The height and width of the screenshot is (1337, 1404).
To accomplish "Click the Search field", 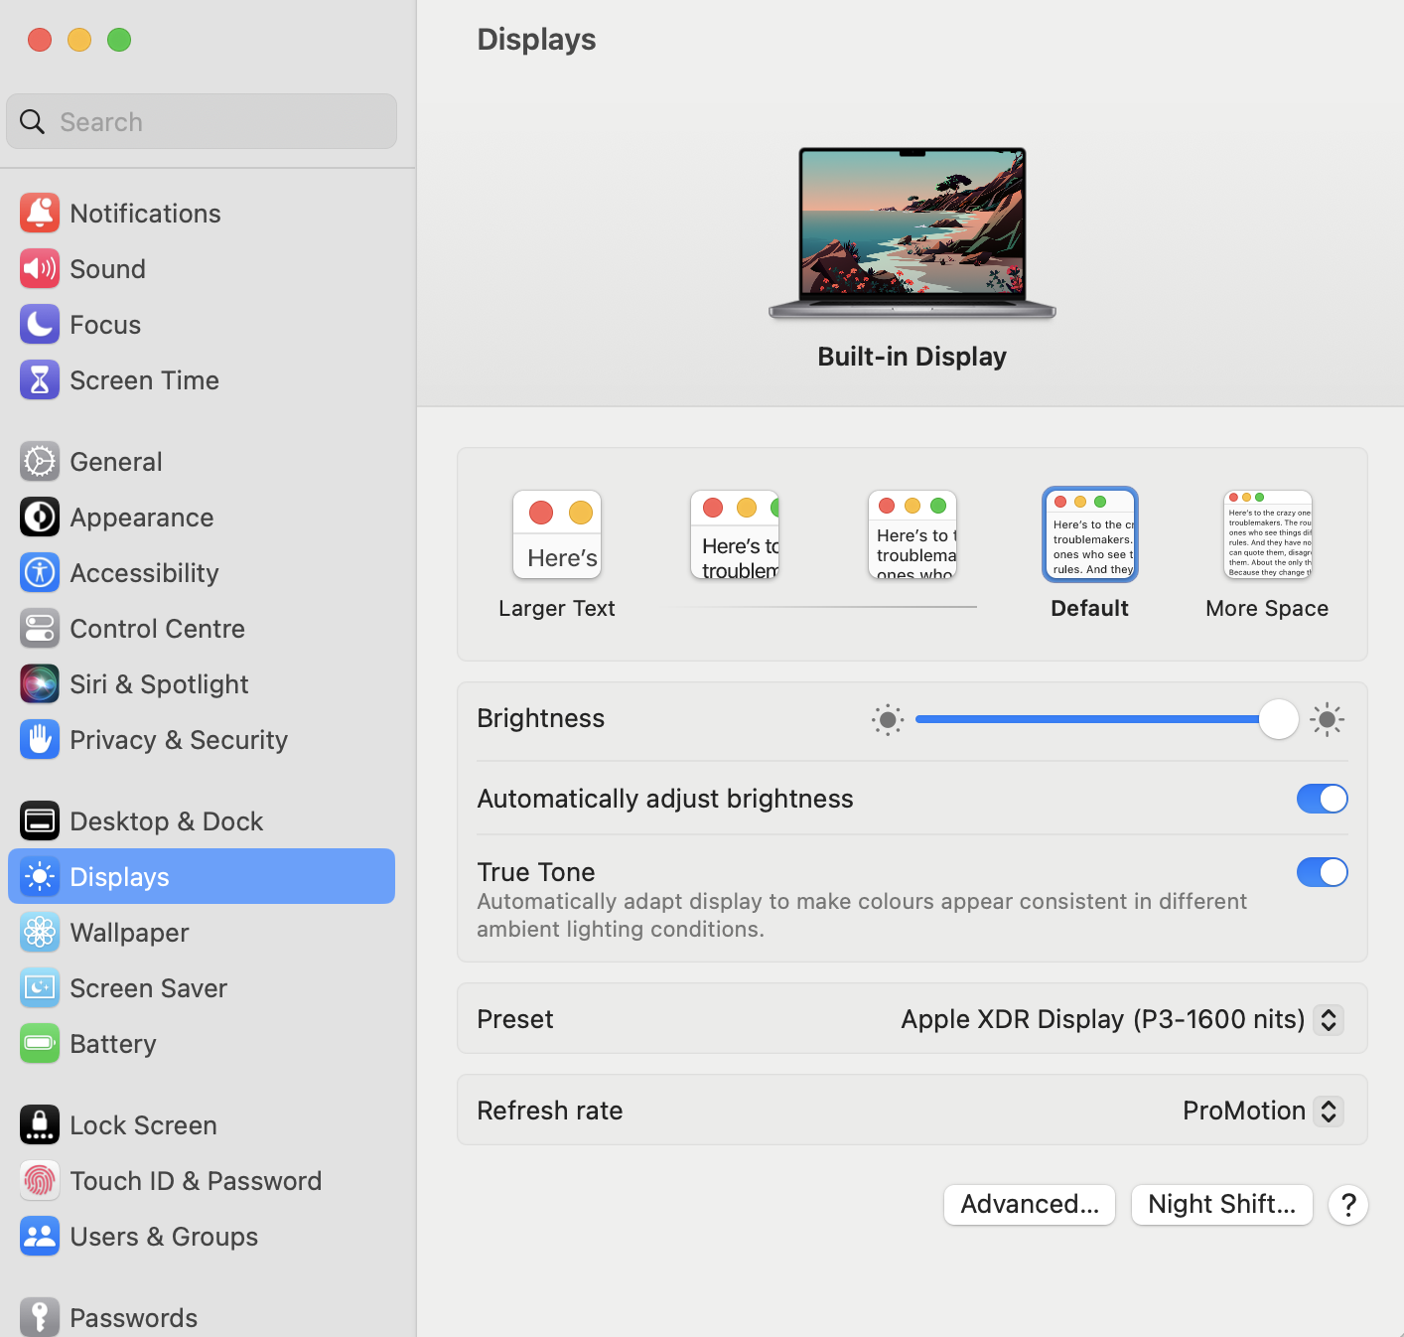I will (x=202, y=121).
